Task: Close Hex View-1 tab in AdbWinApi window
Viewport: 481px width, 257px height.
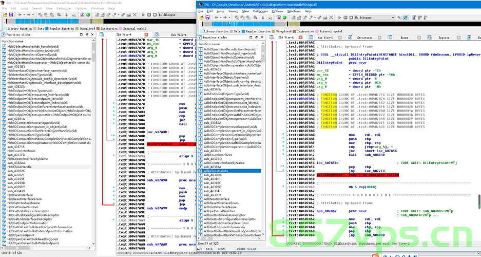Action: pos(340,38)
